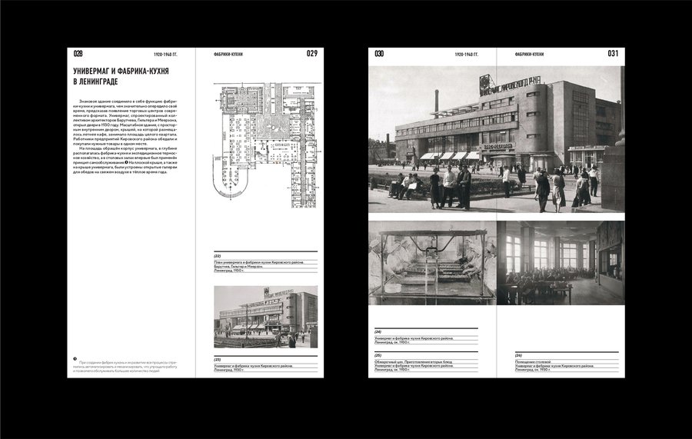Click the footnote bullet marker at page bottom
Viewport: 692px width, 439px height.
[75, 359]
